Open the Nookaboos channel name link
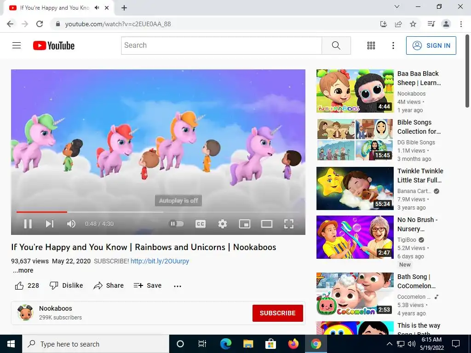The height and width of the screenshot is (353, 471). (x=56, y=308)
